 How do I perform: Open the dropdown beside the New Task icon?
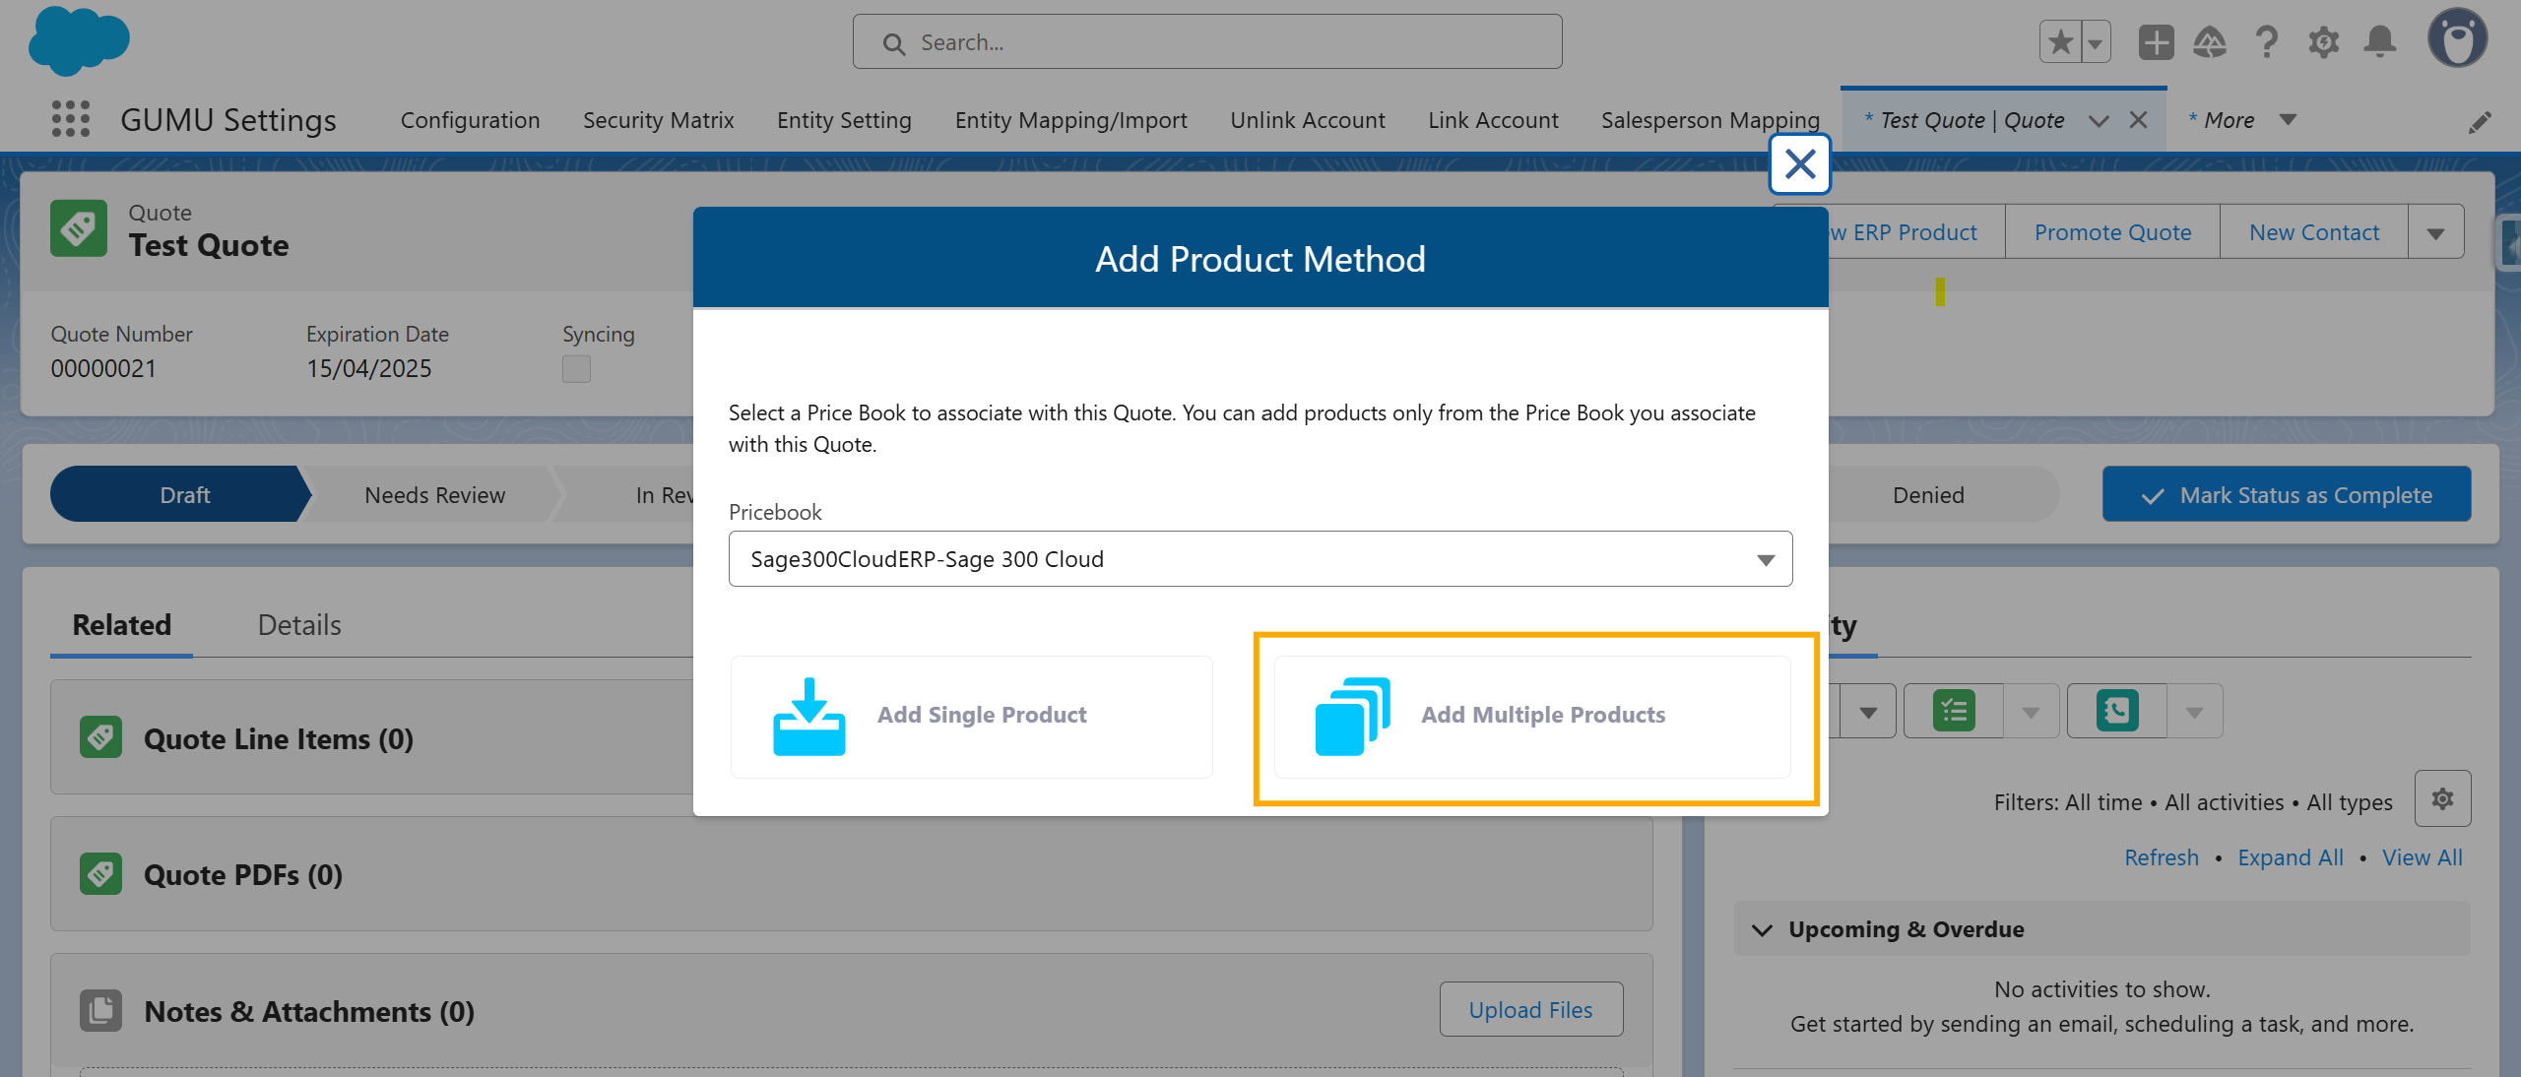click(2031, 711)
